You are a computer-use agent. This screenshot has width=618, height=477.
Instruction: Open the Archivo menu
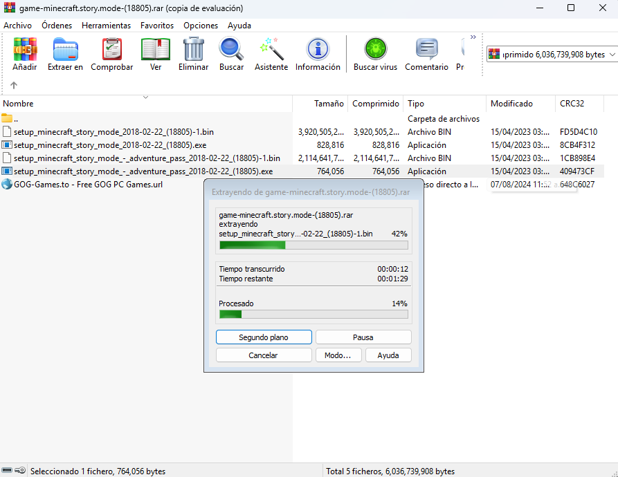coord(18,25)
